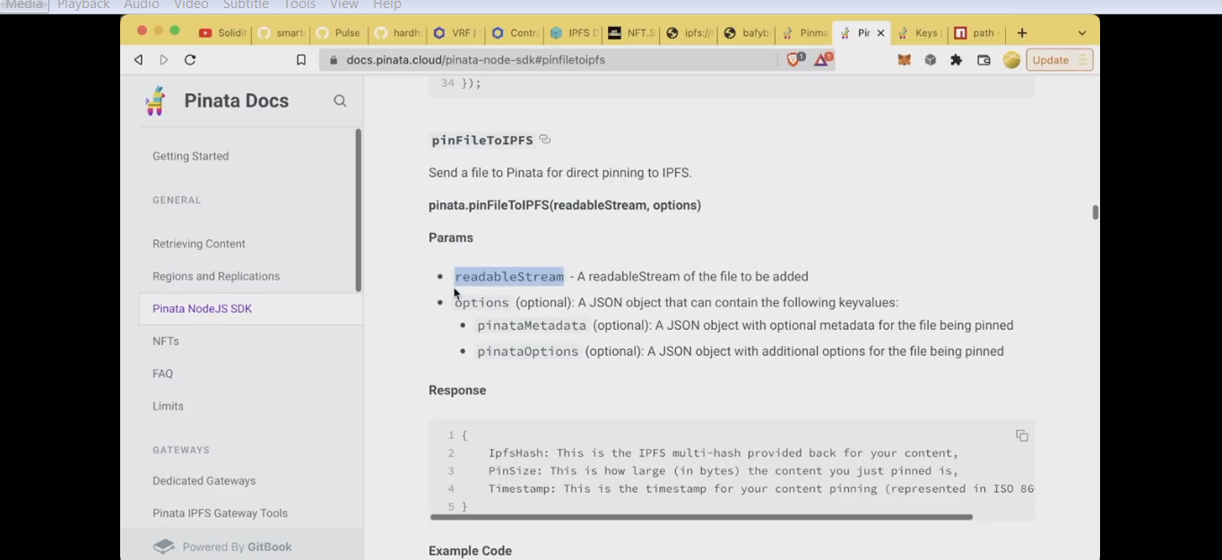
Task: Click the page vertical scrollbar thumb
Action: [x=1095, y=212]
